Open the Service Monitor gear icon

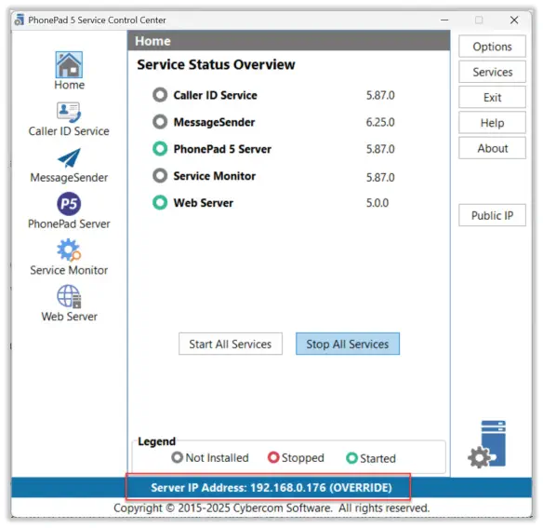click(69, 250)
